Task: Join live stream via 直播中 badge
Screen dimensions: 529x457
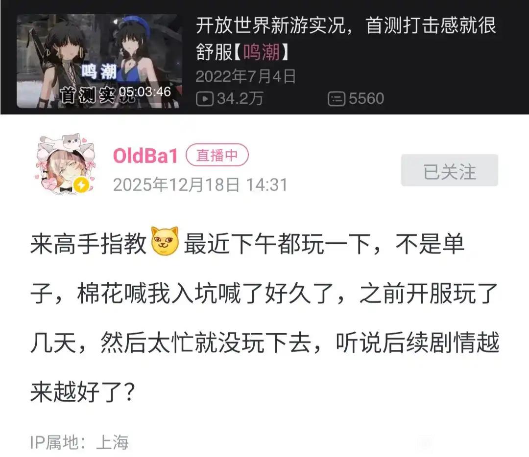Action: click(x=217, y=155)
